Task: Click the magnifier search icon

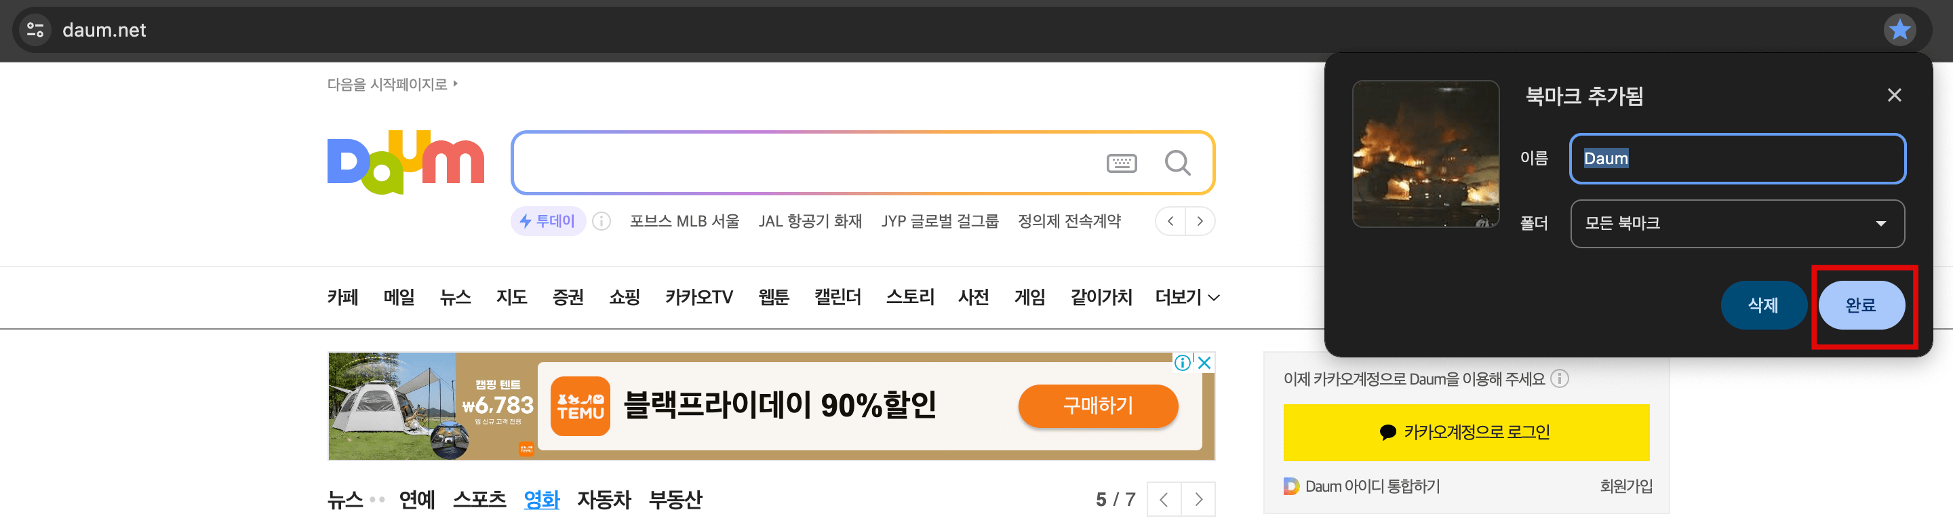Action: pyautogui.click(x=1177, y=163)
